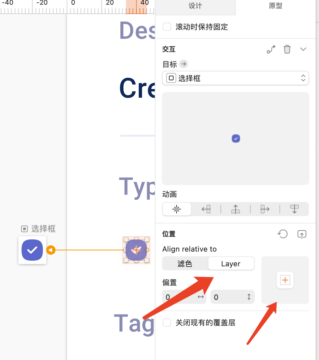Check the 关闭现有的覆盖层 option

click(x=167, y=322)
